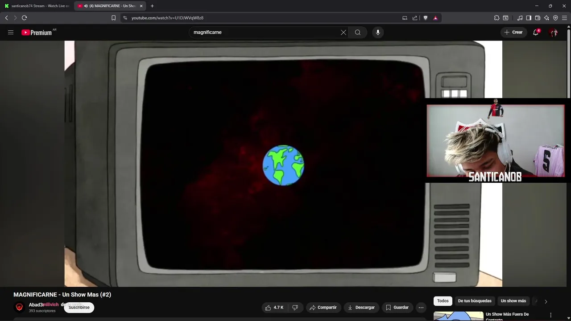Go forward with browser forward arrow
Image resolution: width=571 pixels, height=321 pixels.
[15, 18]
